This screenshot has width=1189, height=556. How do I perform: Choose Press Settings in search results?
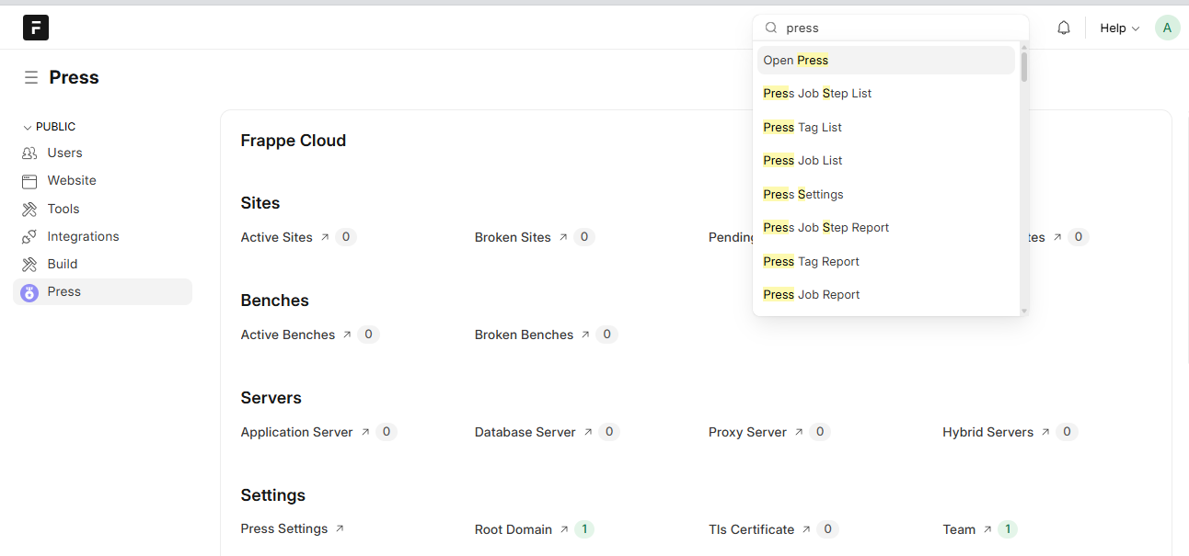[x=802, y=195]
